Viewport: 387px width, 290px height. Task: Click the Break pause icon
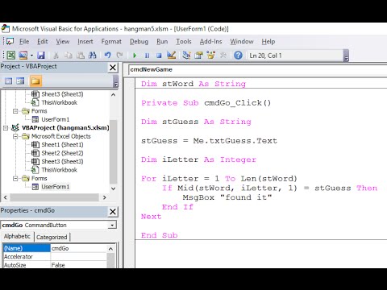click(147, 56)
